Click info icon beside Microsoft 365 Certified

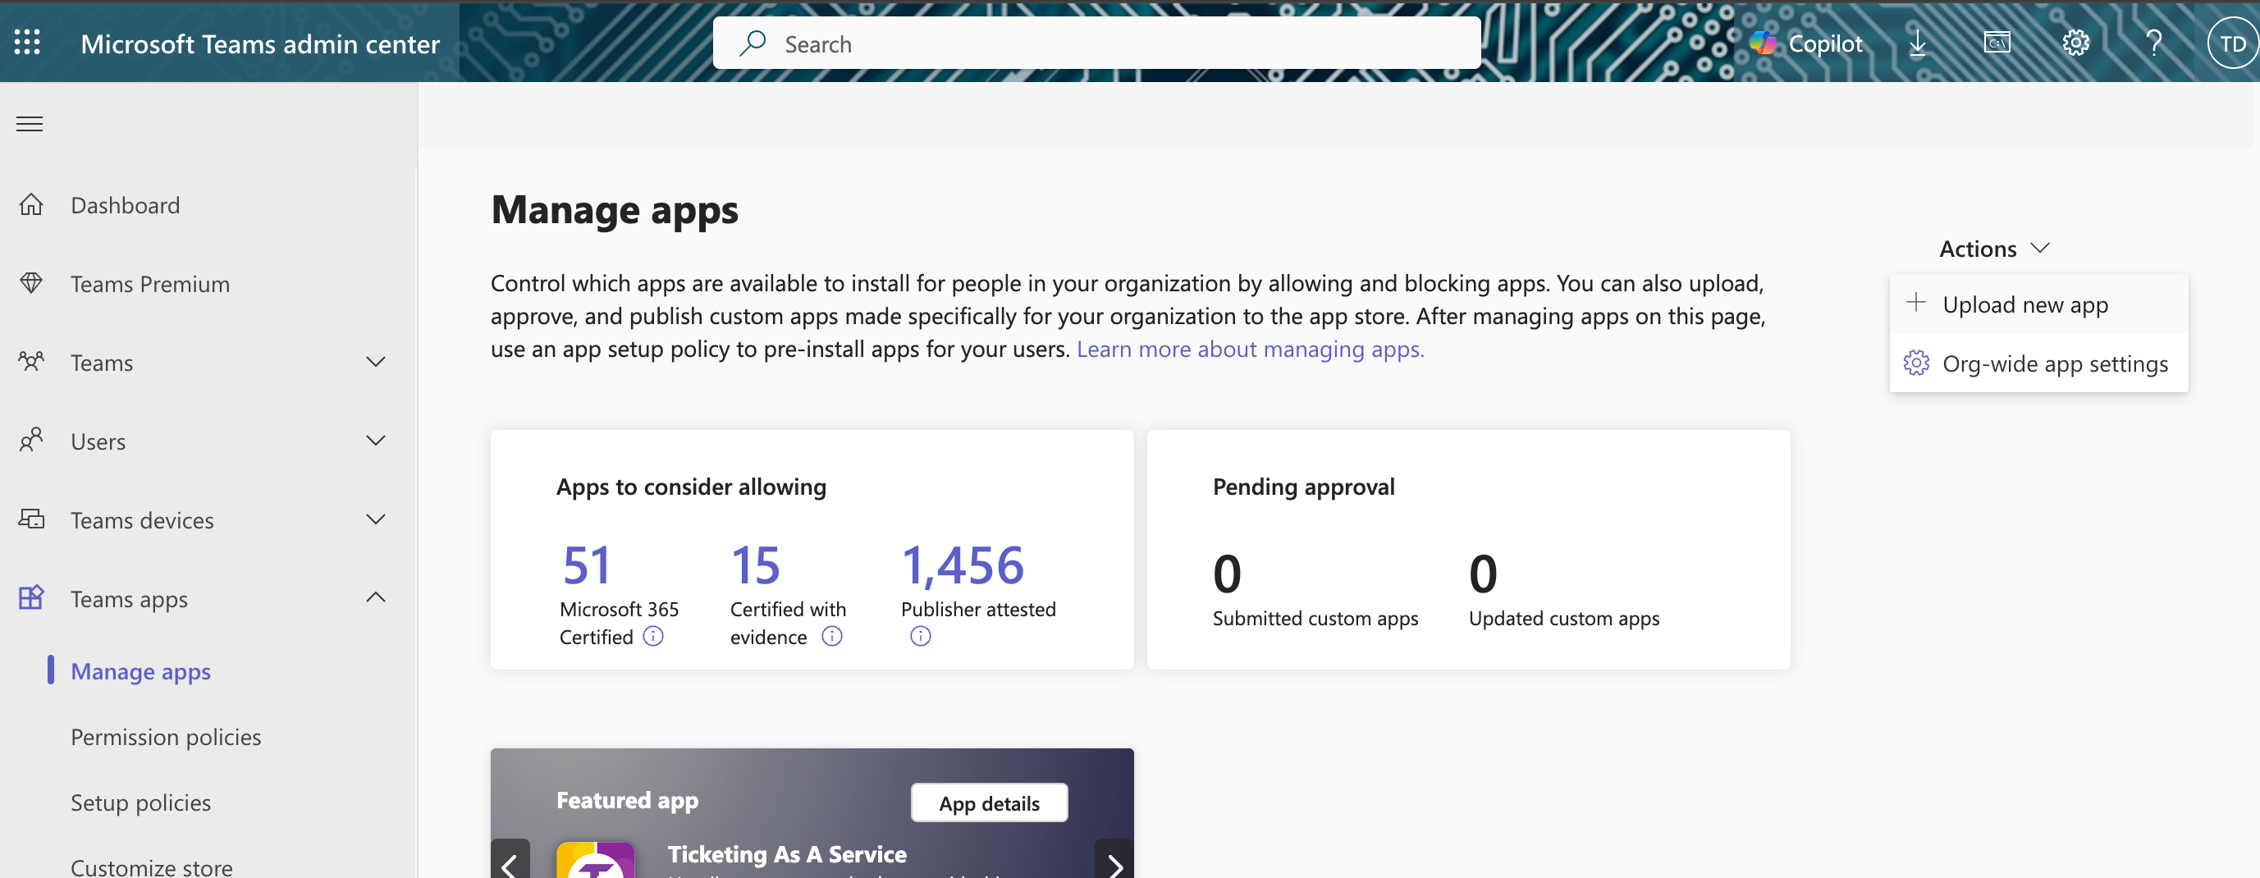[x=653, y=636]
